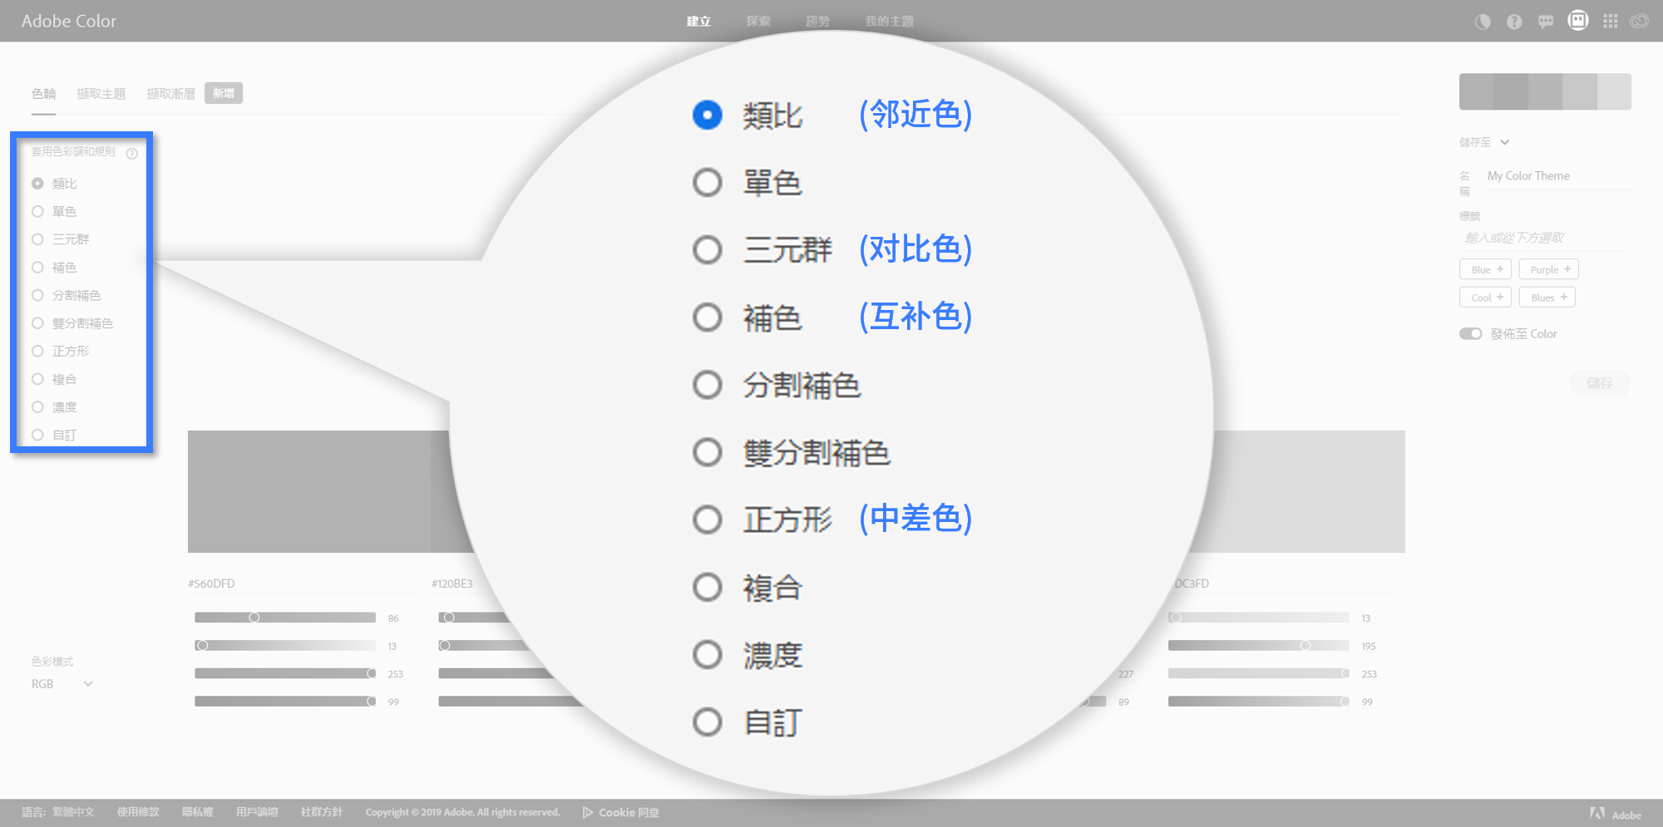Click the color rule help info icon
The image size is (1663, 827).
pos(131,153)
